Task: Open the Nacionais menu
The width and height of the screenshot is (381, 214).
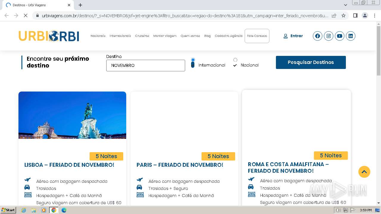Action: pos(98,36)
